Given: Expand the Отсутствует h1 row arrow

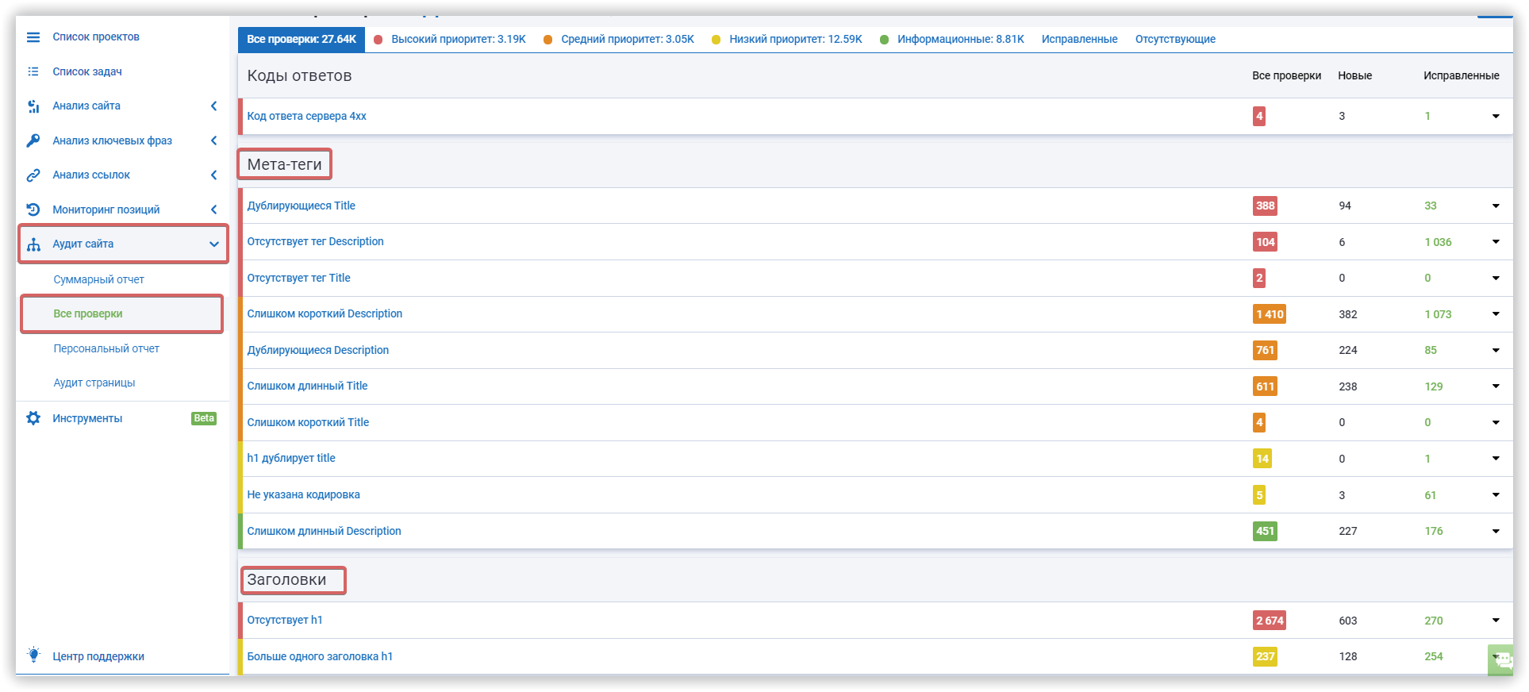Looking at the screenshot, I should coord(1496,621).
